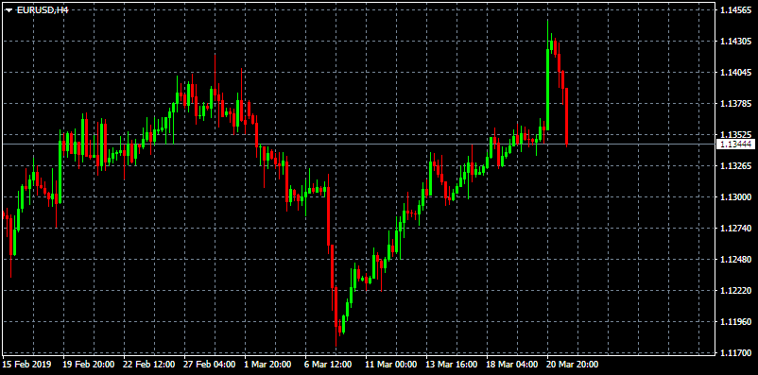
Task: Click the 11 Mar 00:00 time label
Action: 391,364
